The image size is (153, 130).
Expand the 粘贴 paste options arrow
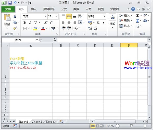click(x=7, y=28)
